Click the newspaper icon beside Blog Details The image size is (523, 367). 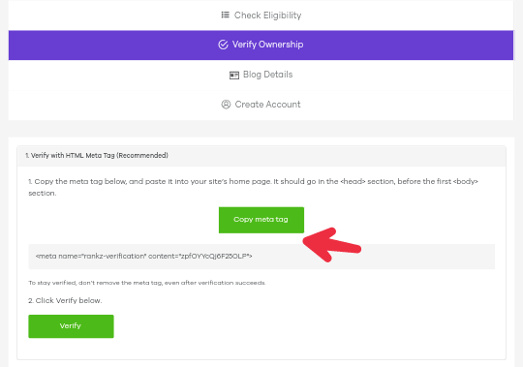234,76
